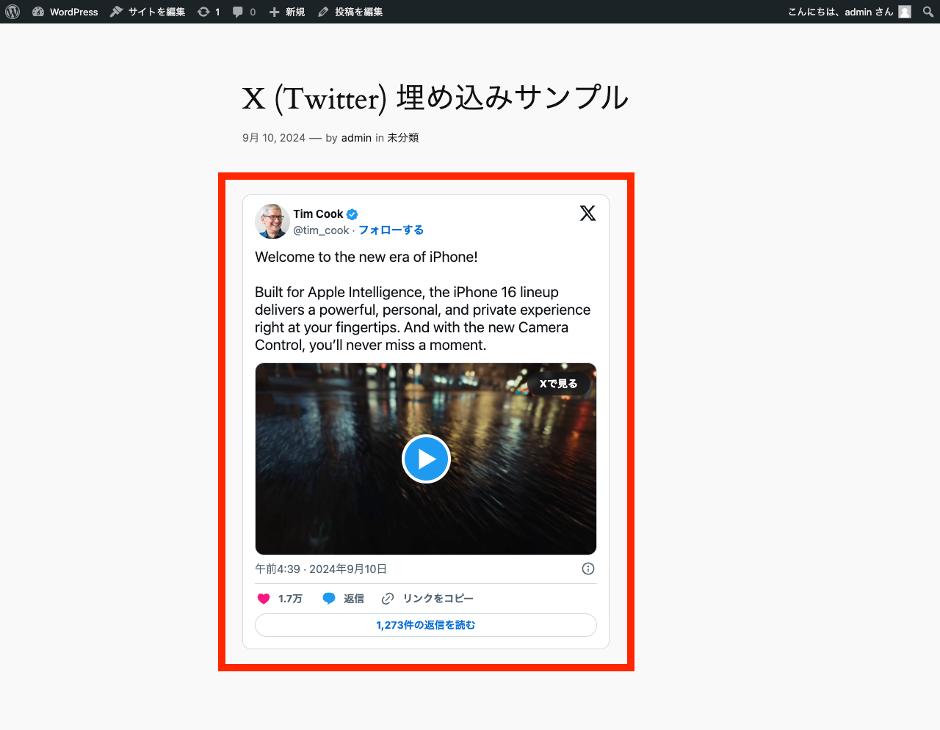Open the comments bubble with 0
The image size is (940, 730).
(x=245, y=12)
